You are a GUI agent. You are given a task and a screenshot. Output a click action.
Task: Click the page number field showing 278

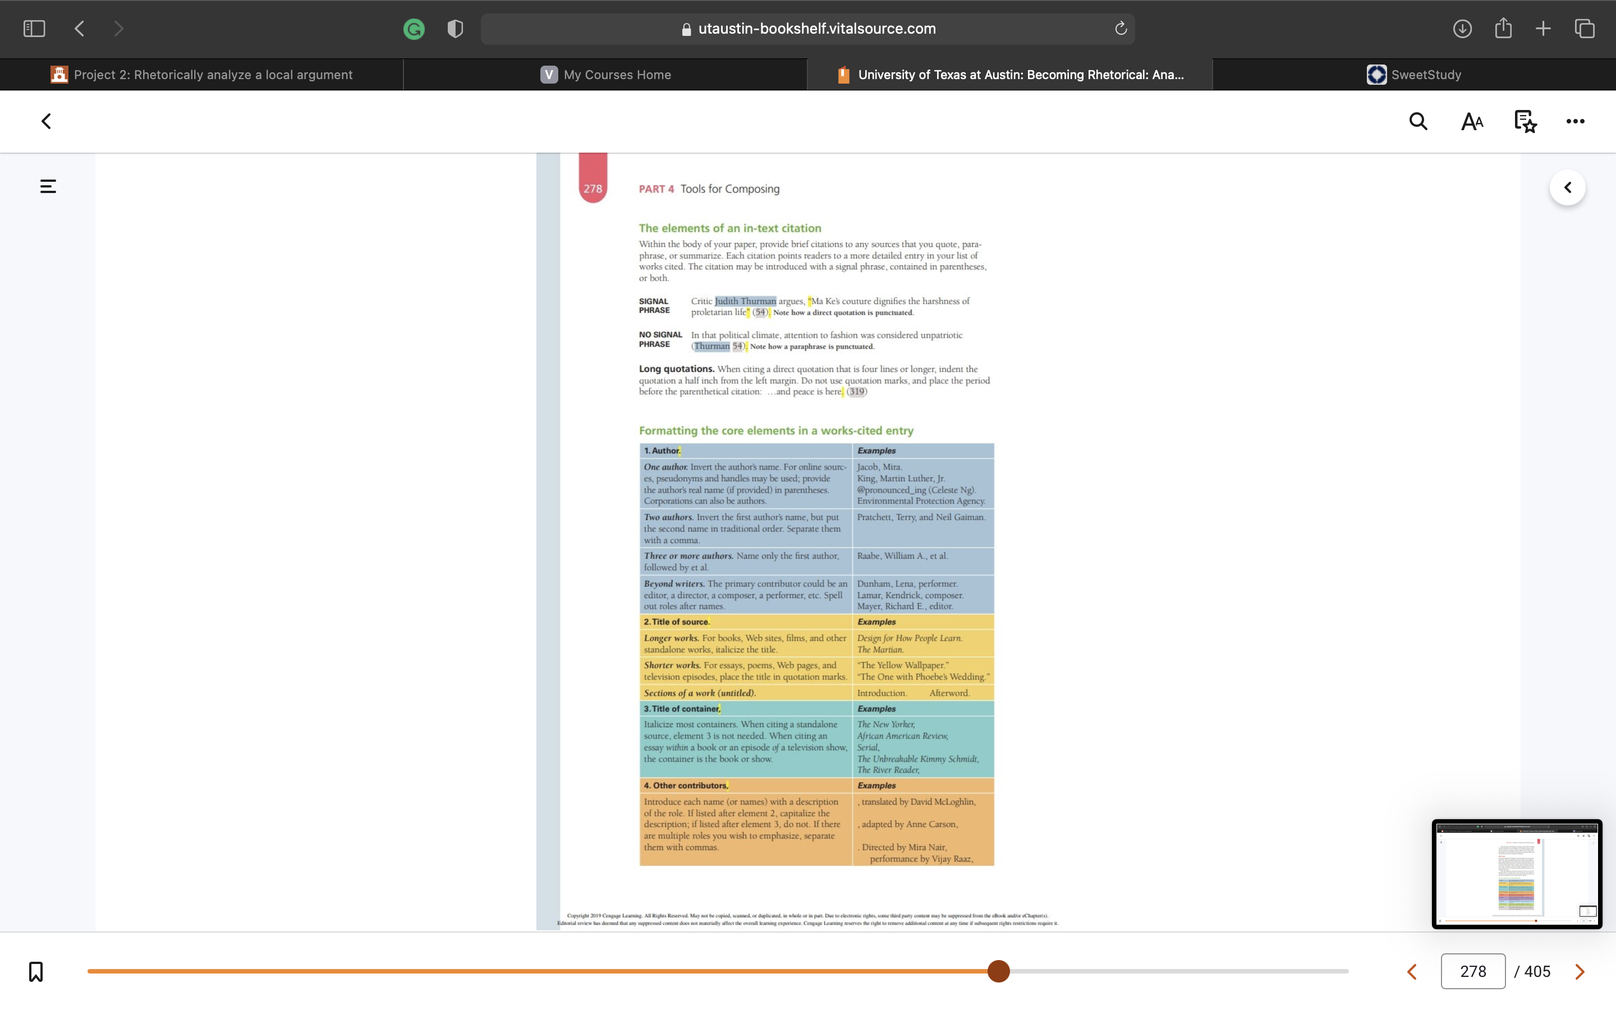tap(1472, 971)
